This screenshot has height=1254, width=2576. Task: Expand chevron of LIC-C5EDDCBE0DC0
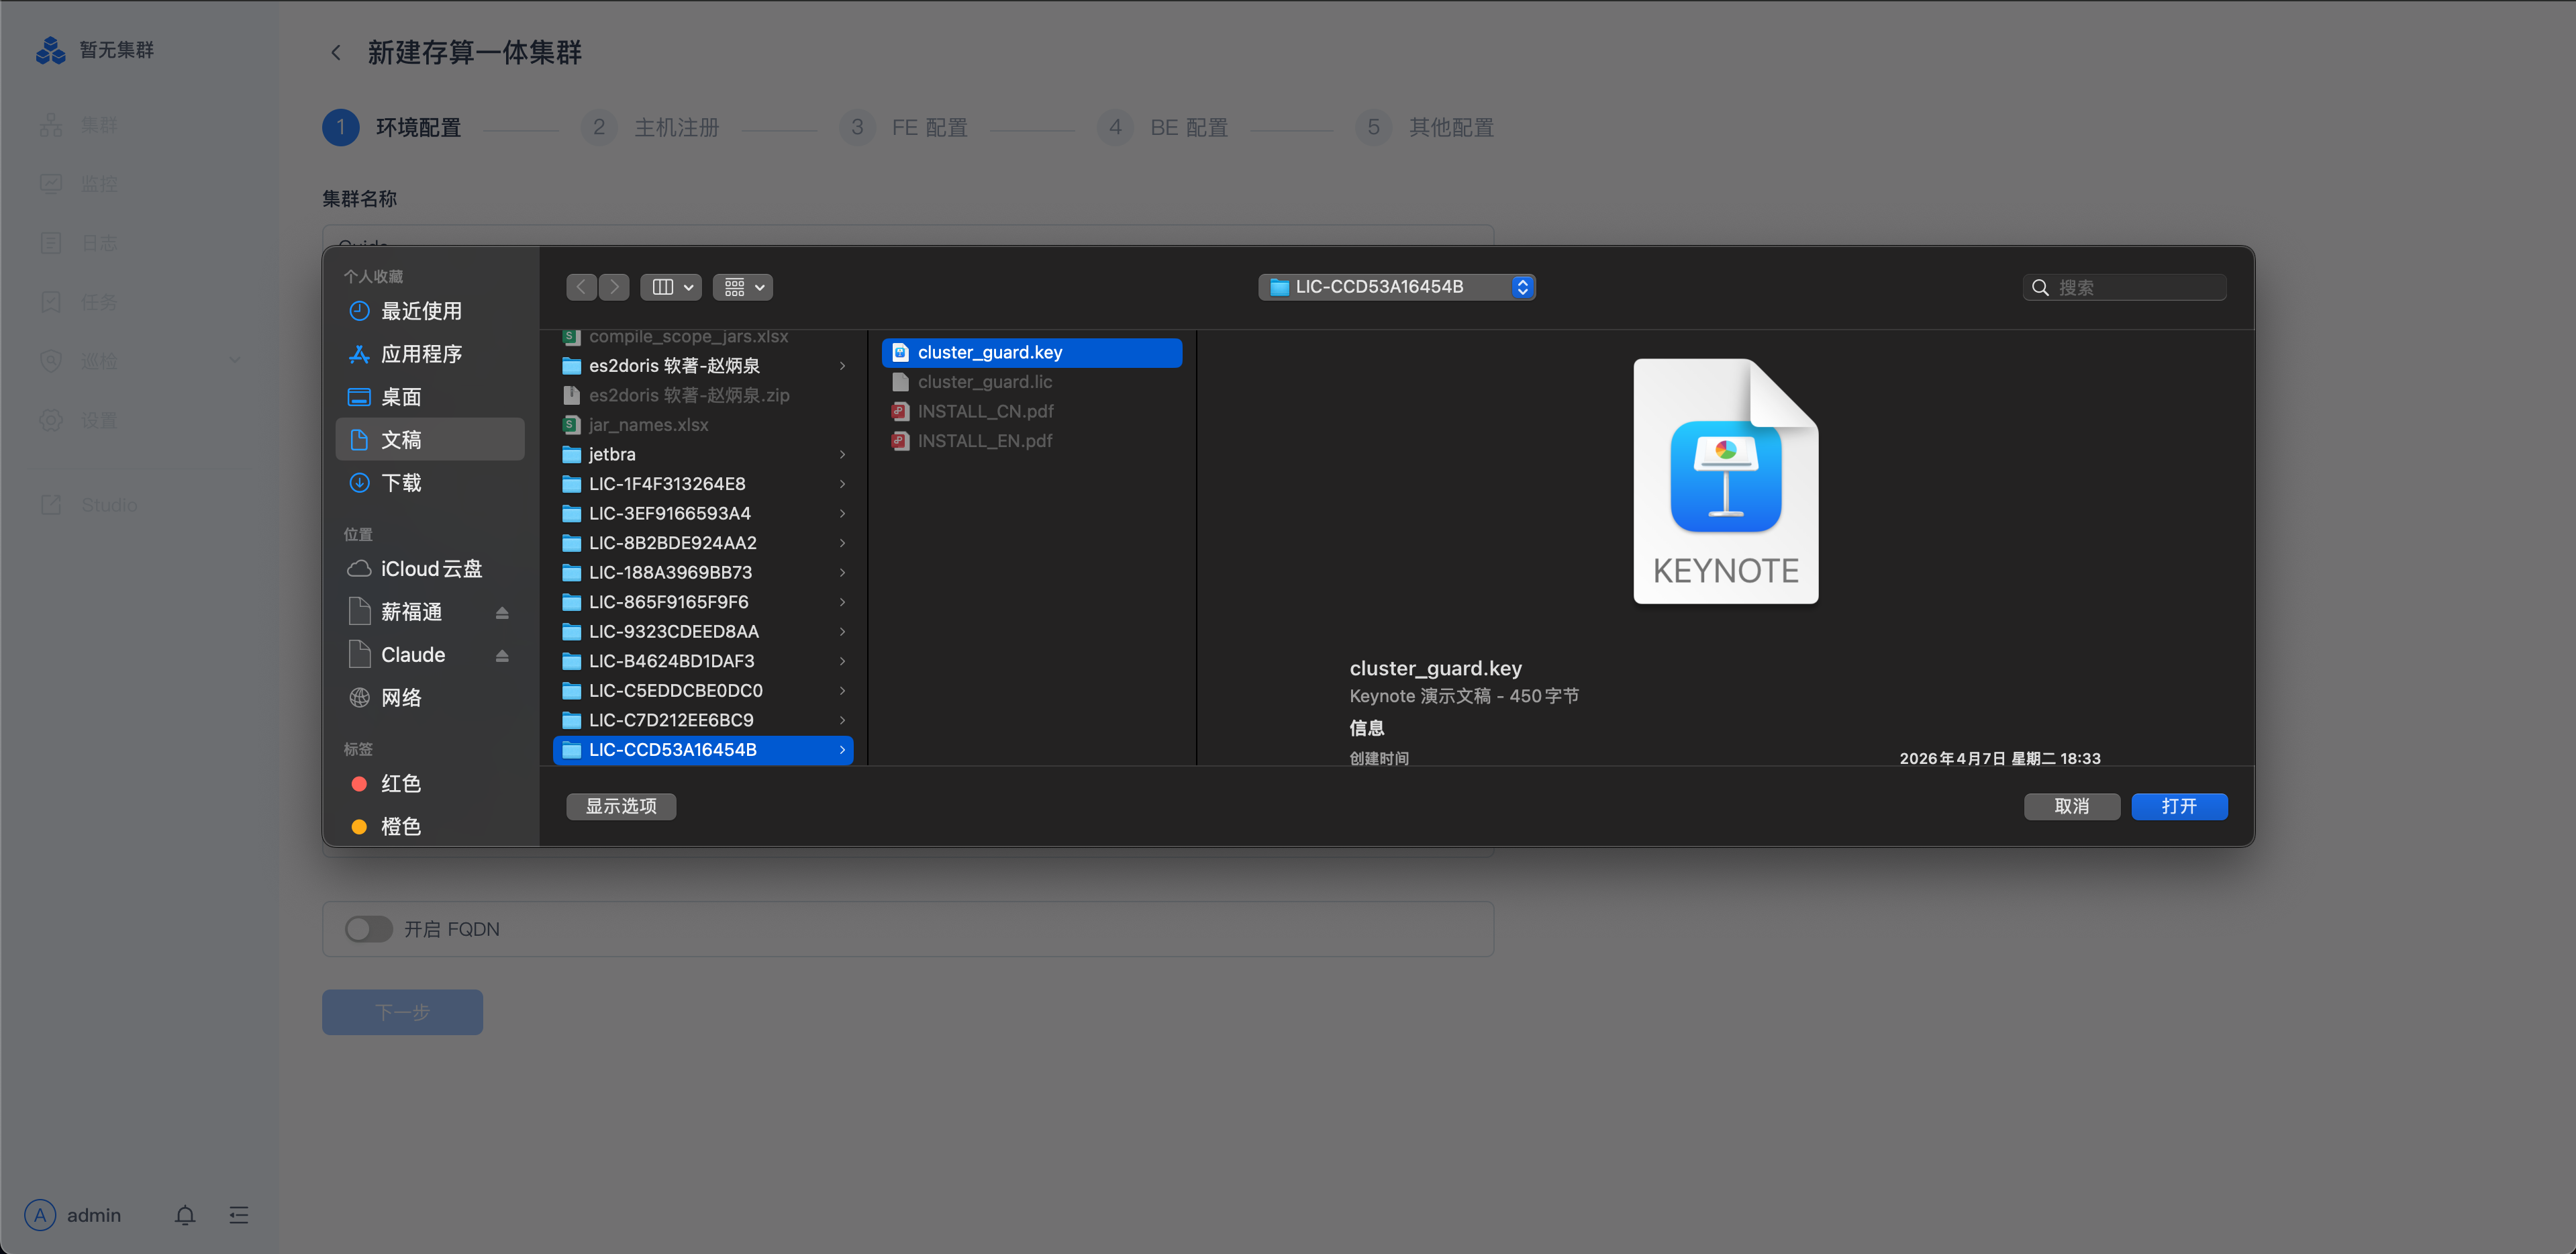[x=842, y=691]
